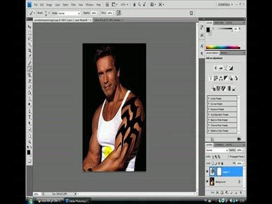Image resolution: width=272 pixels, height=204 pixels.
Task: Click the brush Opacity field
Action: tap(94, 13)
